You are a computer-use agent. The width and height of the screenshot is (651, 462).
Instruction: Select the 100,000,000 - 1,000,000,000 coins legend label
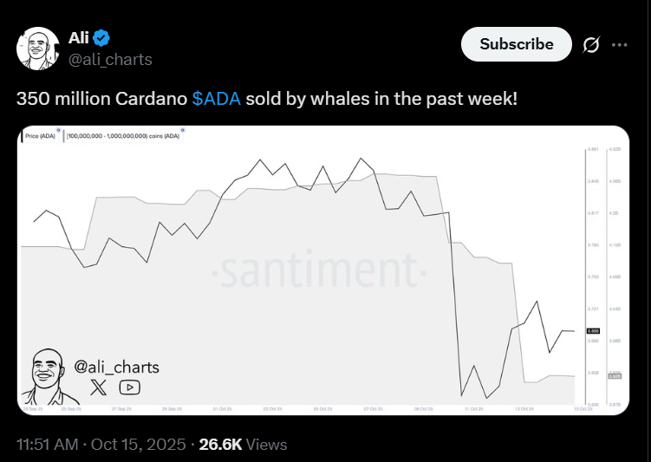[x=123, y=136]
